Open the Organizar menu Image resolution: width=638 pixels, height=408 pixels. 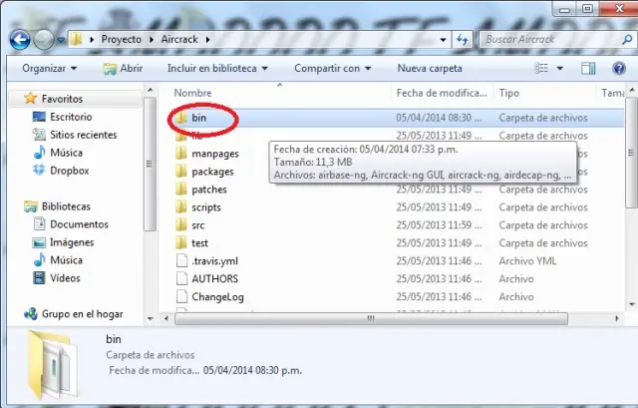49,68
